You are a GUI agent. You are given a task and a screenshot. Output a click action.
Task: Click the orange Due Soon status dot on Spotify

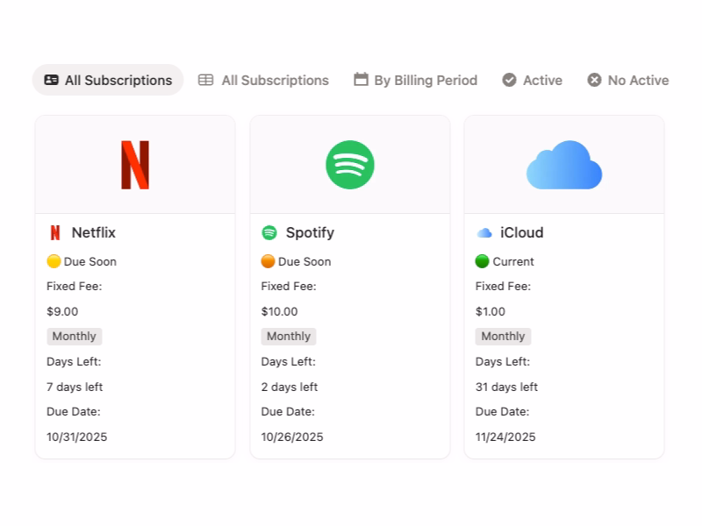tap(267, 260)
